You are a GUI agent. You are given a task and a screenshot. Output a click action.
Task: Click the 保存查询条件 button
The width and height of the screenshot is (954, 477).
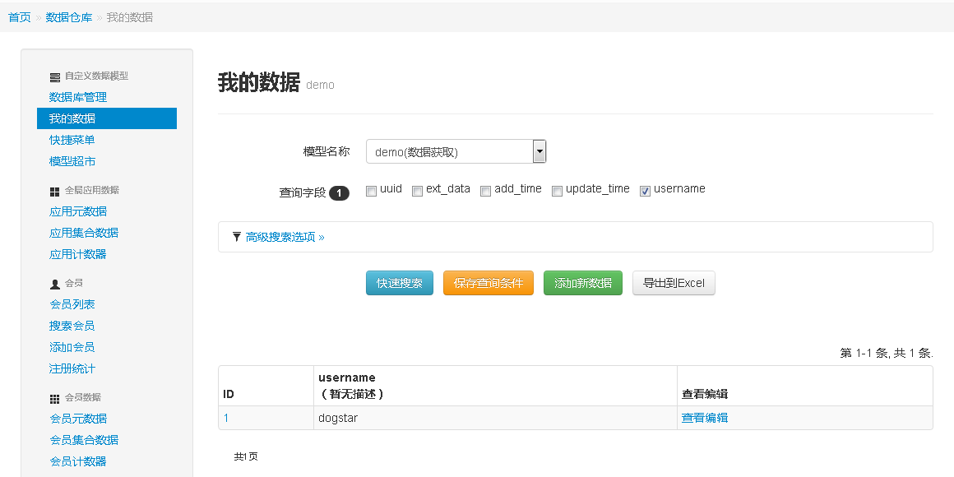[489, 283]
